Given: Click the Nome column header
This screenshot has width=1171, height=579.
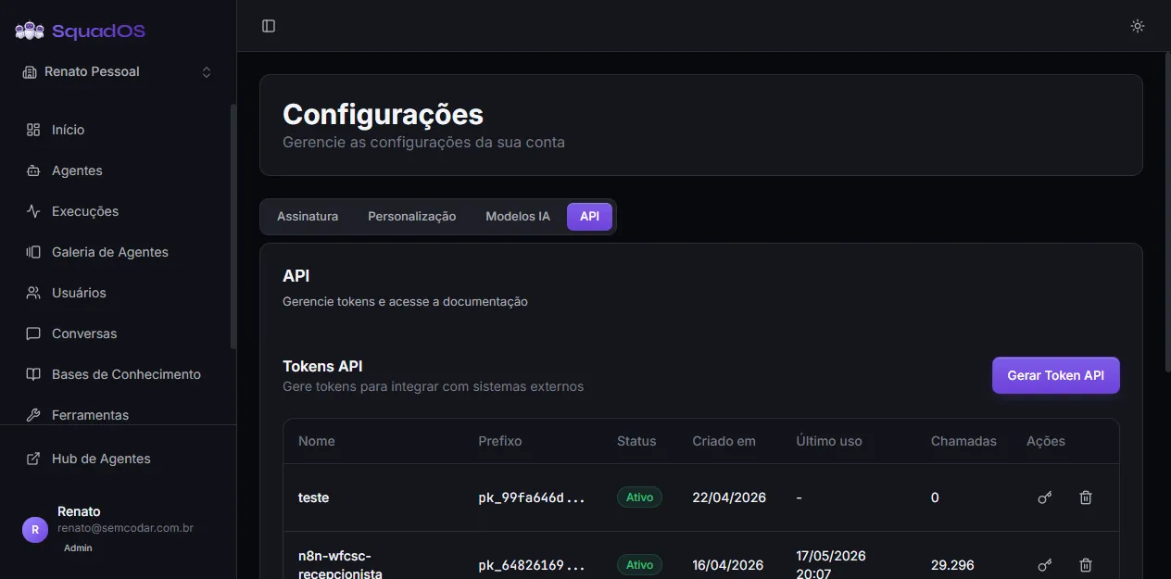Looking at the screenshot, I should tap(317, 441).
